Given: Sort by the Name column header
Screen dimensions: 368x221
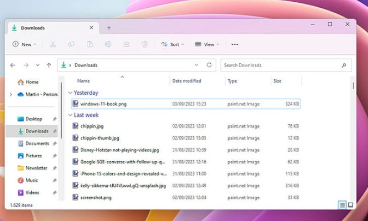Looking at the screenshot, I should coord(84,81).
